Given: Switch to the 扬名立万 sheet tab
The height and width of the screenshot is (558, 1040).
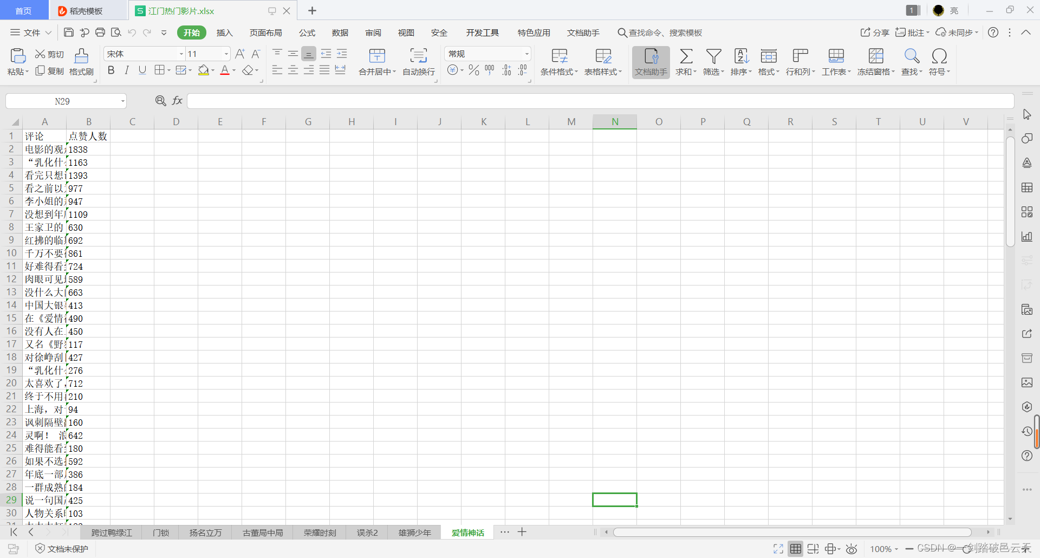Looking at the screenshot, I should tap(205, 533).
